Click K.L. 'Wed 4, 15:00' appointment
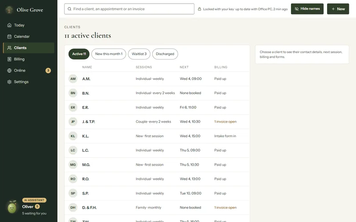This screenshot has width=356, height=222. pyautogui.click(x=190, y=136)
